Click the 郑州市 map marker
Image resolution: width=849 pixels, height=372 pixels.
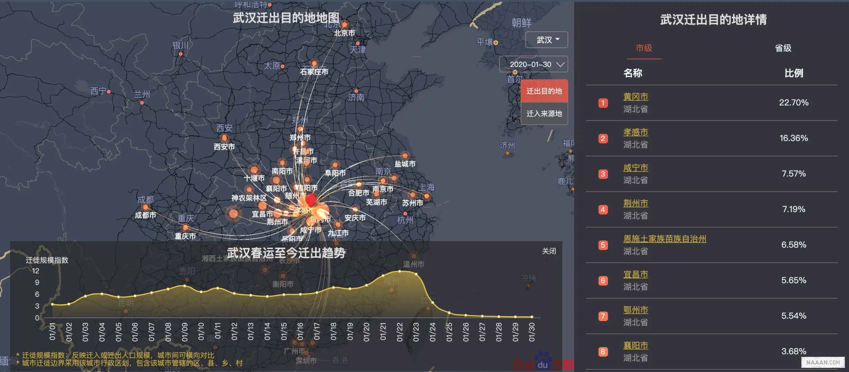coord(300,129)
